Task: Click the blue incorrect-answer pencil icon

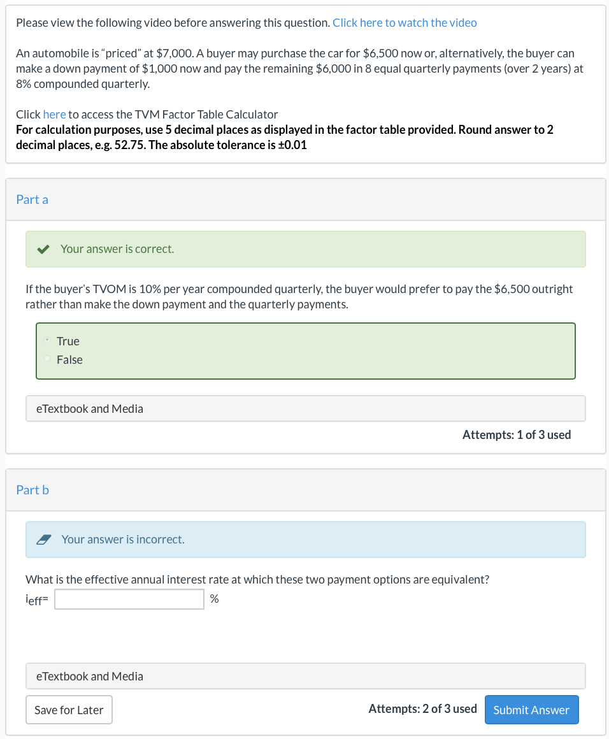Action: [43, 539]
